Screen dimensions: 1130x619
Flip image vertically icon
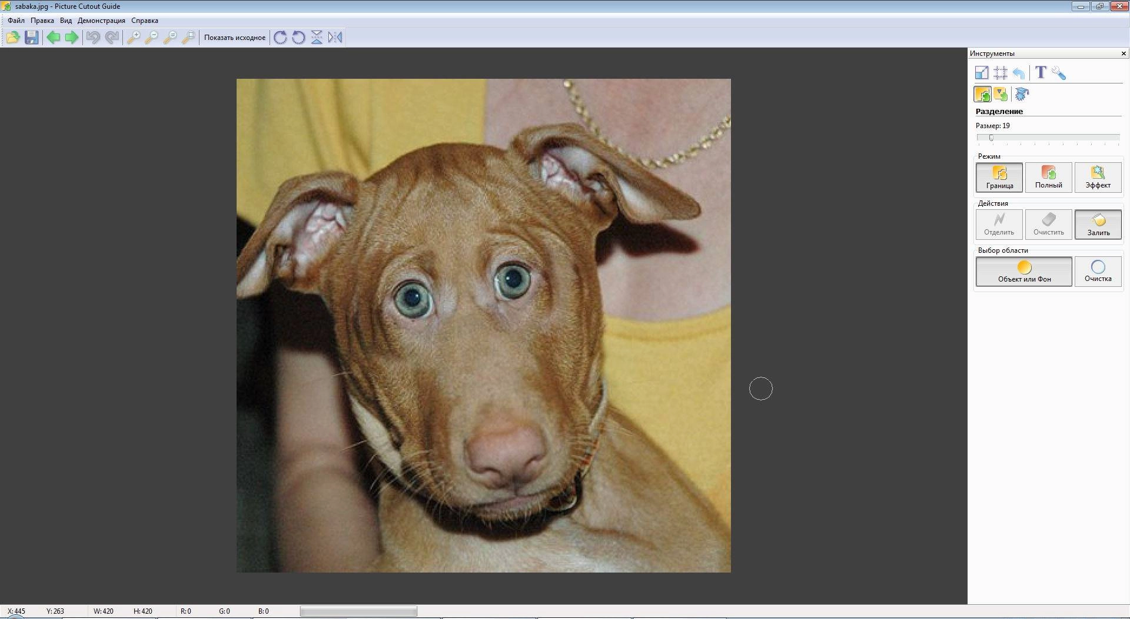317,38
